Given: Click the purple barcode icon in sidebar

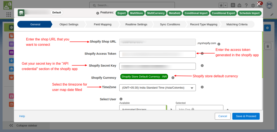Looking at the screenshot, I should coord(11,44).
